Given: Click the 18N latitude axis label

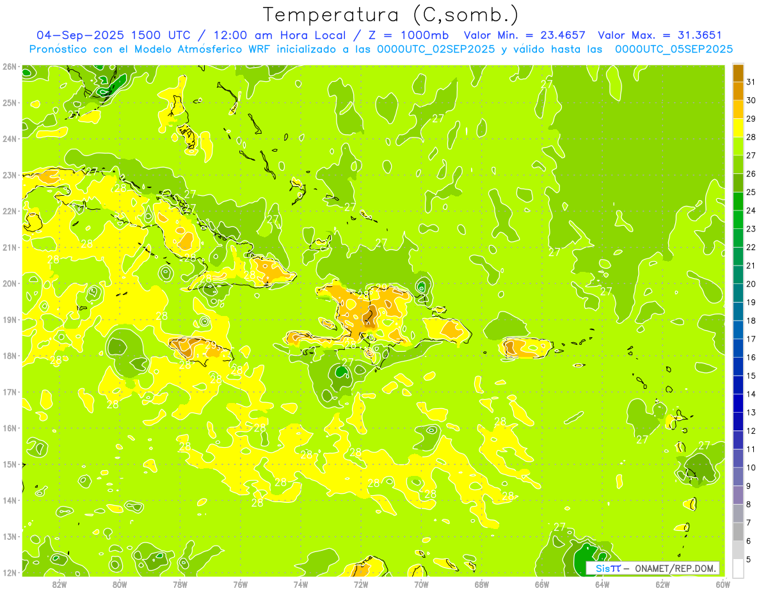Looking at the screenshot, I should pos(10,356).
